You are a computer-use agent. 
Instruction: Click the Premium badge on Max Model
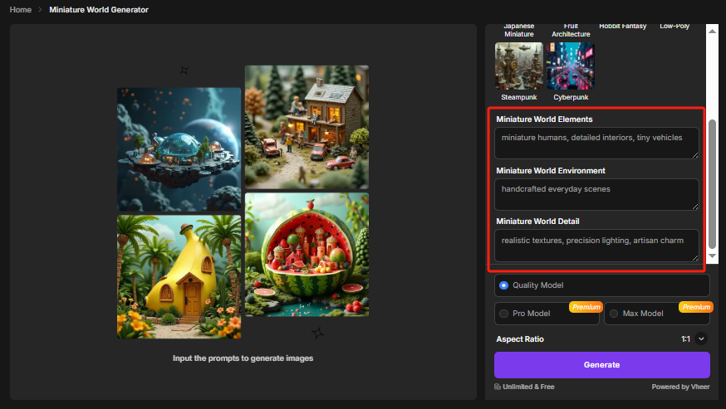point(695,307)
